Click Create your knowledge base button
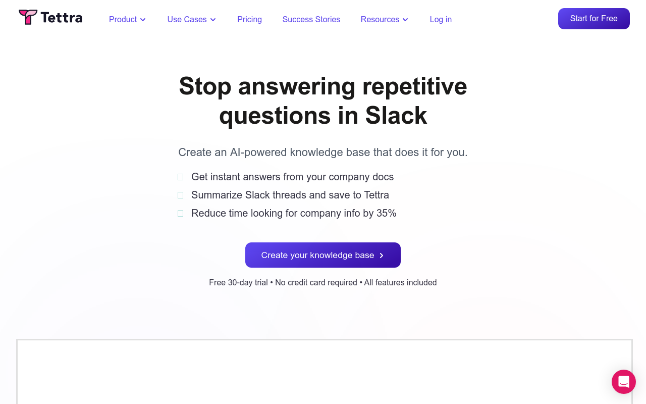 click(x=323, y=255)
